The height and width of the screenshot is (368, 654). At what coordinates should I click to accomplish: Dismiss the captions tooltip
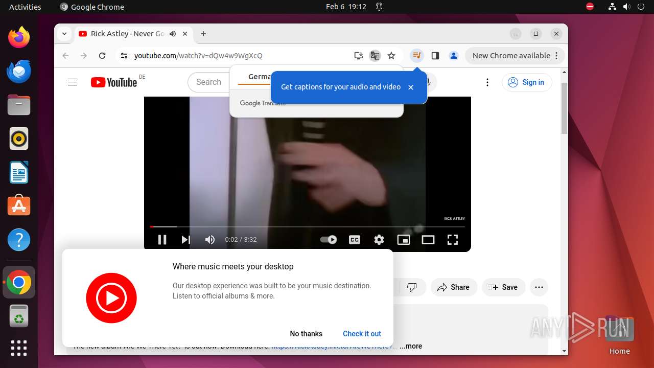(411, 87)
